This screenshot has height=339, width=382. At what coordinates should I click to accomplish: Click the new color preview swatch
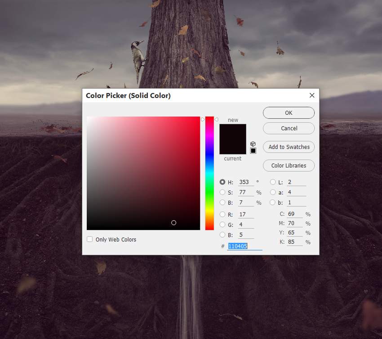(233, 131)
